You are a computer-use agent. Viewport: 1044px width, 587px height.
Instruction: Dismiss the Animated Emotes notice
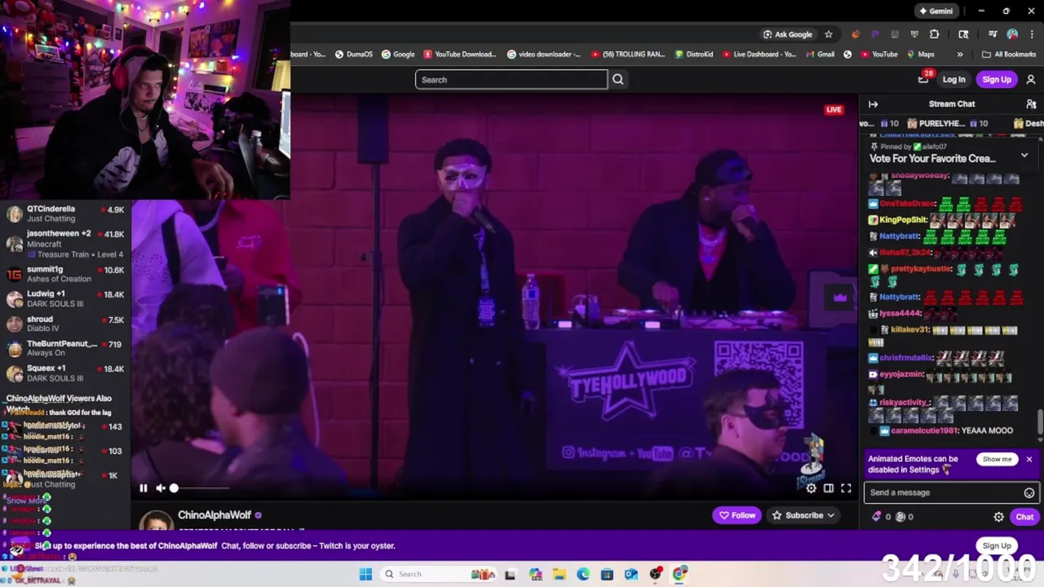pyautogui.click(x=1029, y=459)
